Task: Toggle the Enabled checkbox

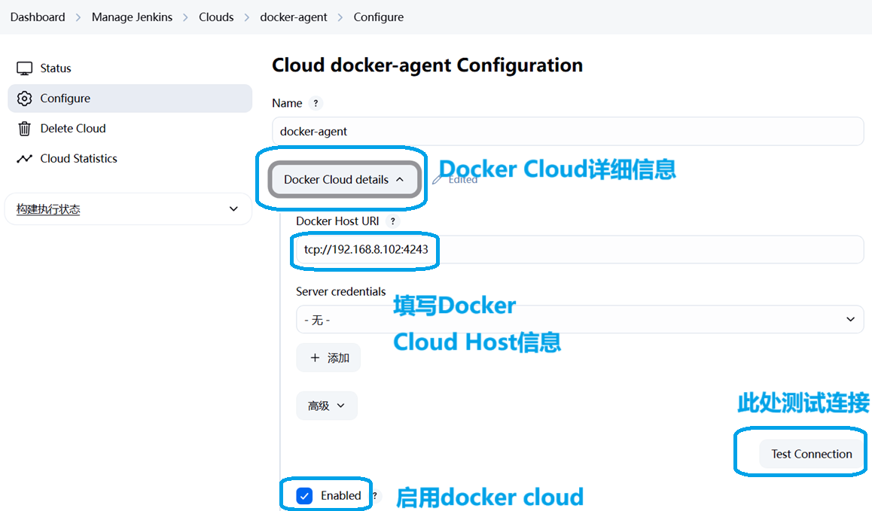Action: (304, 495)
